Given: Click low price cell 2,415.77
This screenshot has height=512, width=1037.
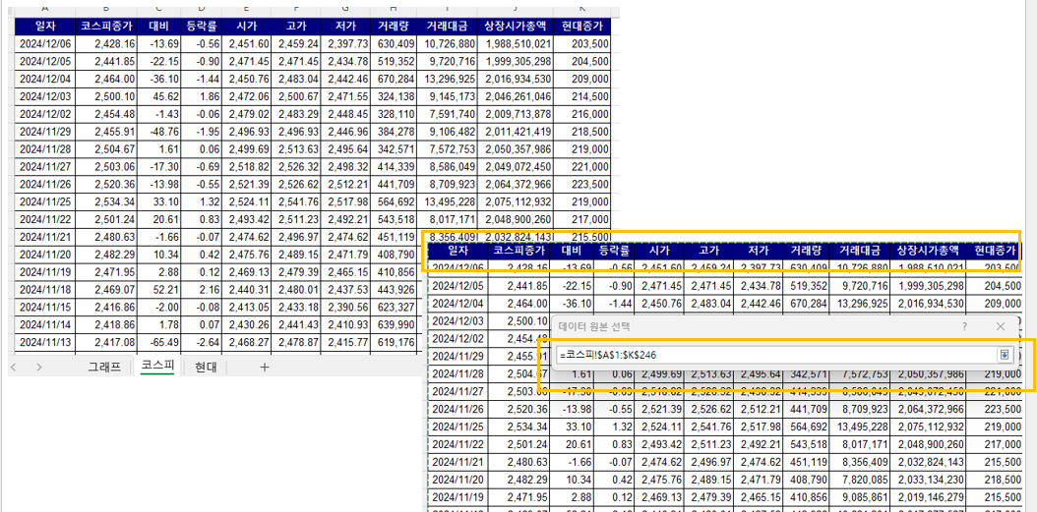Looking at the screenshot, I should tap(345, 342).
